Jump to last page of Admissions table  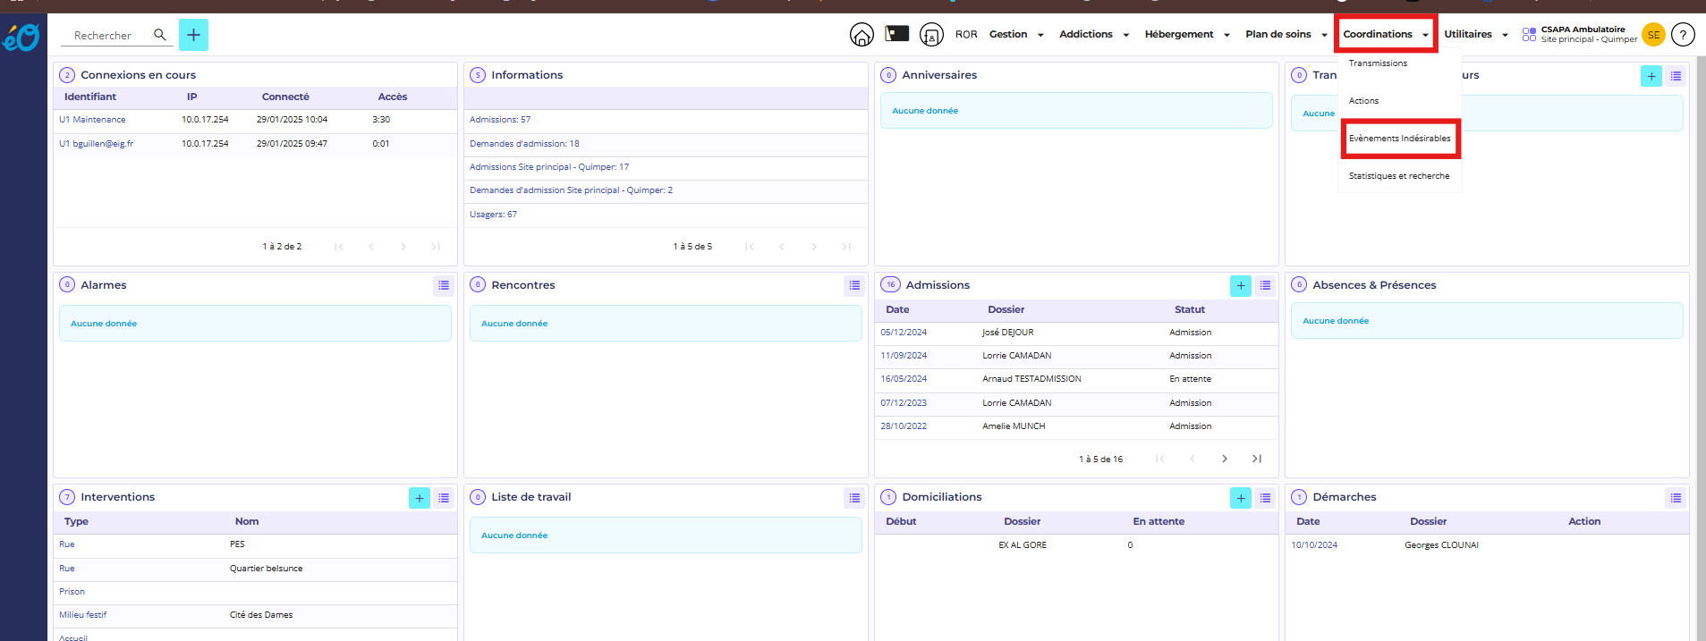coord(1257,459)
